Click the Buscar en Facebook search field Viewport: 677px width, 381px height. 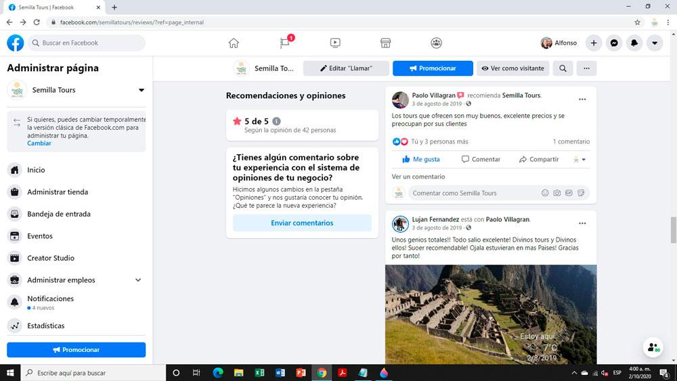click(87, 43)
